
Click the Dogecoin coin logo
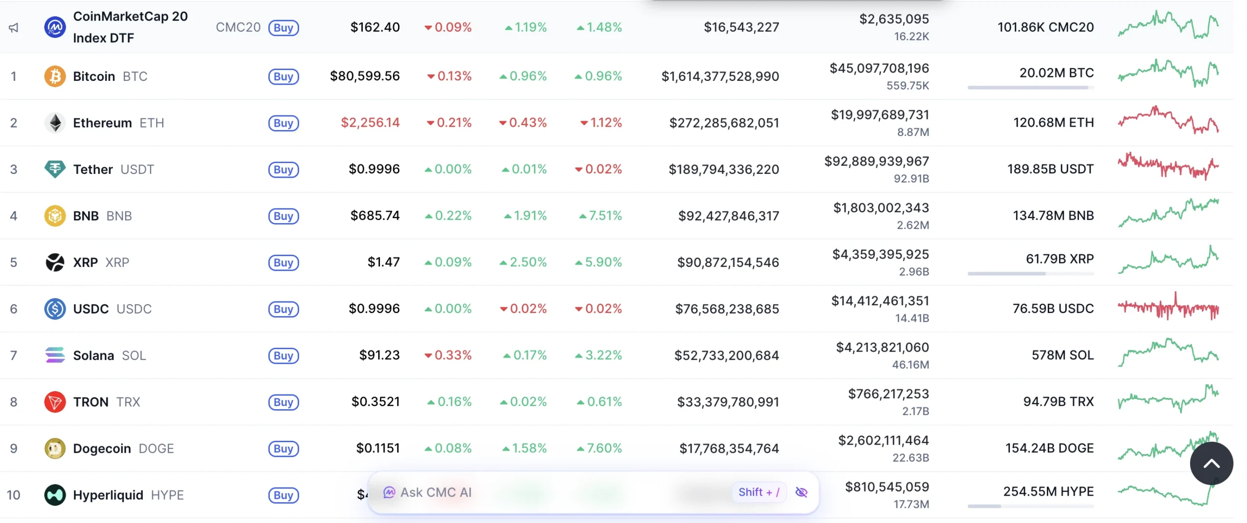[55, 448]
